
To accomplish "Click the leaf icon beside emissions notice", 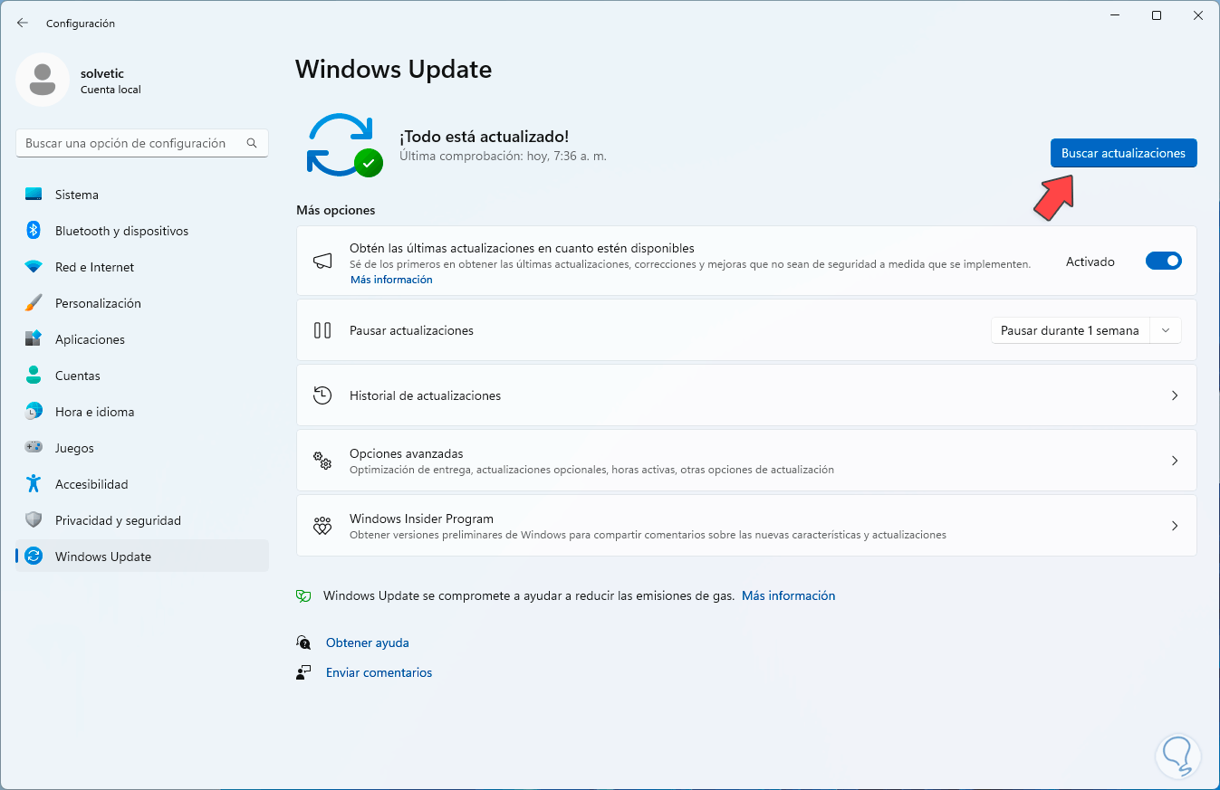I will click(303, 595).
